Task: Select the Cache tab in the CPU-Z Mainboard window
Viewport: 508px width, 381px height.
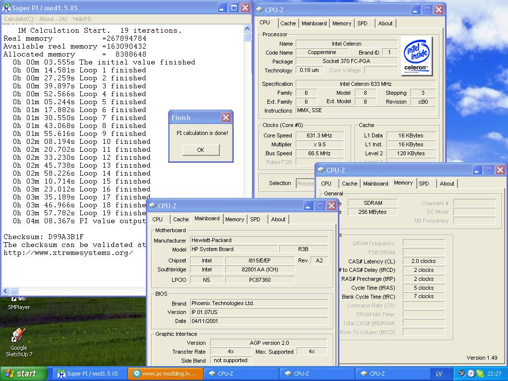Action: coord(181,219)
